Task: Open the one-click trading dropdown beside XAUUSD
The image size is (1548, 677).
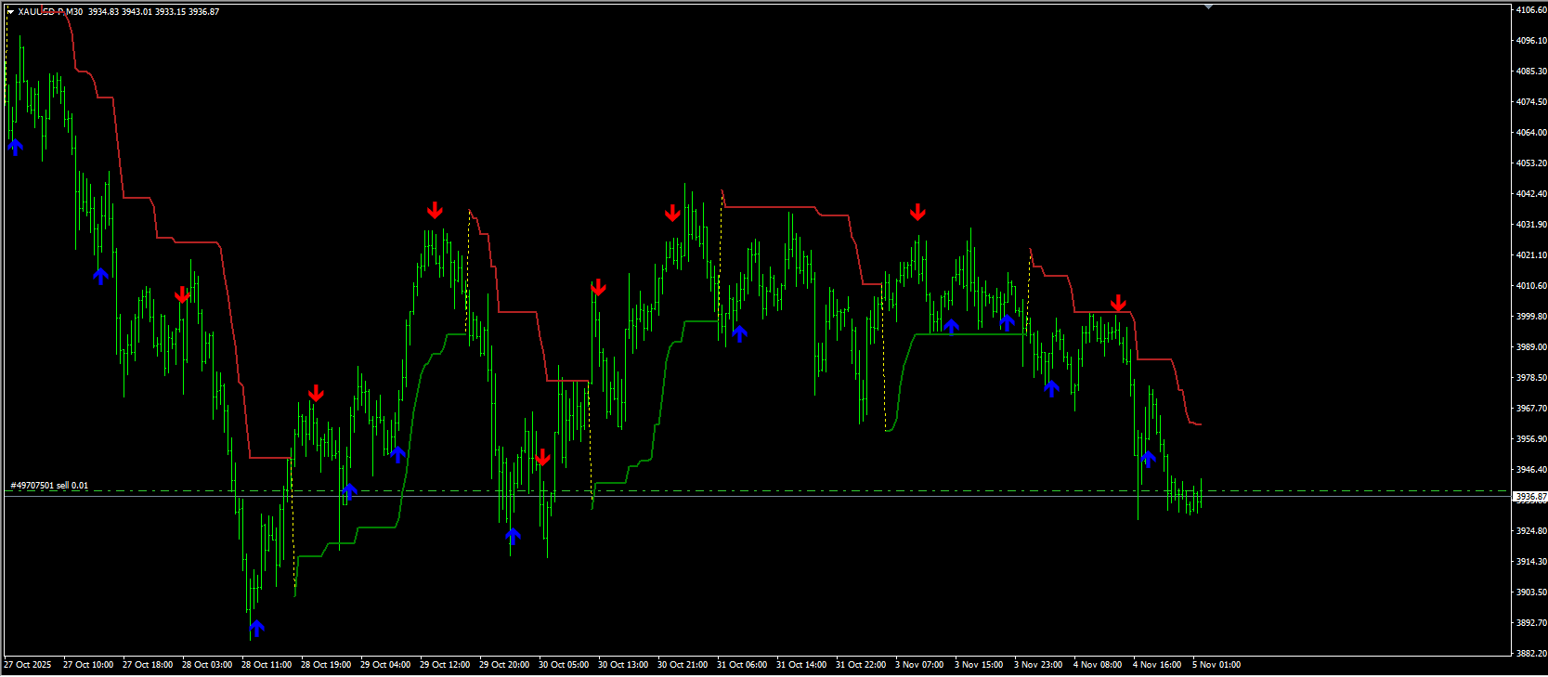Action: pos(10,12)
